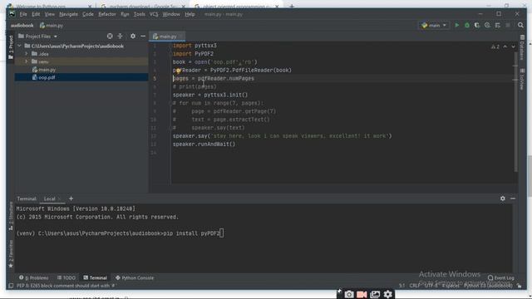Click the red video record icon
The height and width of the screenshot is (299, 532).
tap(362, 294)
